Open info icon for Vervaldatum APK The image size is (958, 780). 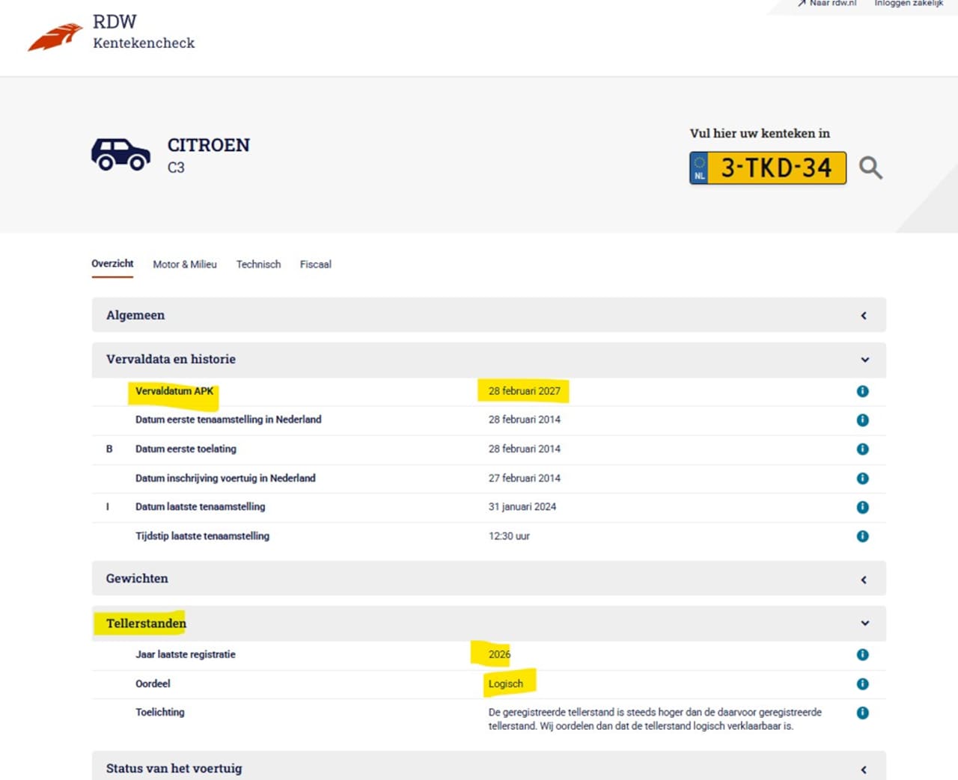[x=862, y=391]
